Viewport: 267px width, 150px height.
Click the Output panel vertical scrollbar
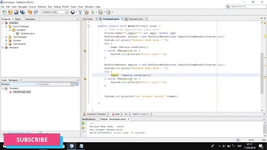[264, 129]
